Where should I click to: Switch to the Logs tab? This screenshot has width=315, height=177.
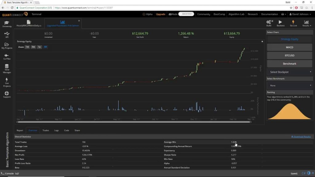[x=57, y=130]
